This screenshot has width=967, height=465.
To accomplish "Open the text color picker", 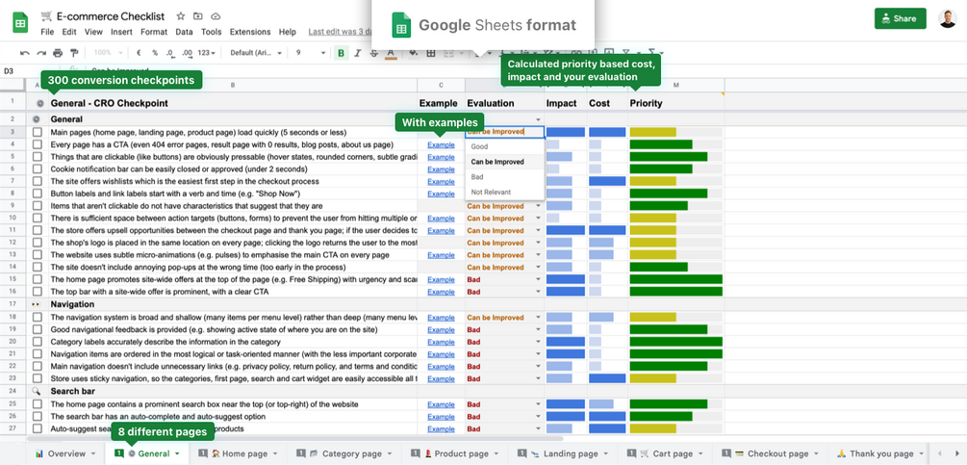I will [391, 54].
